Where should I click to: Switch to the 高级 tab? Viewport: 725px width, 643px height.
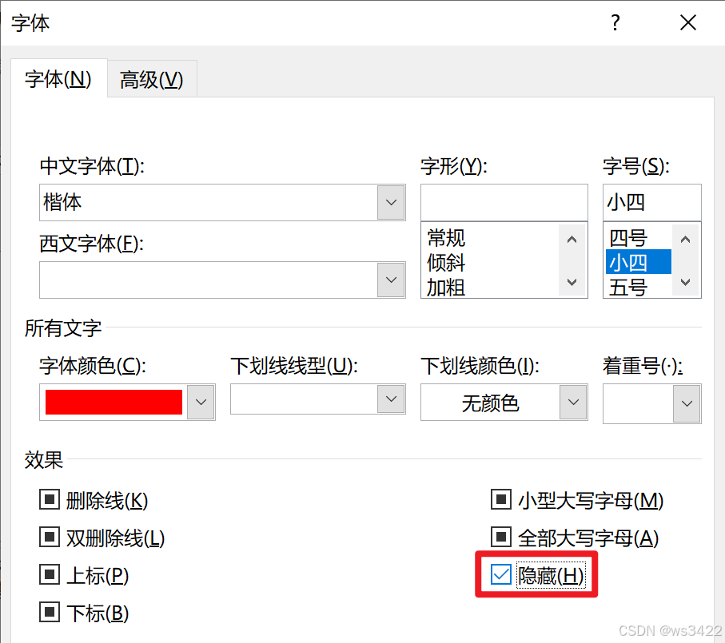[x=151, y=78]
